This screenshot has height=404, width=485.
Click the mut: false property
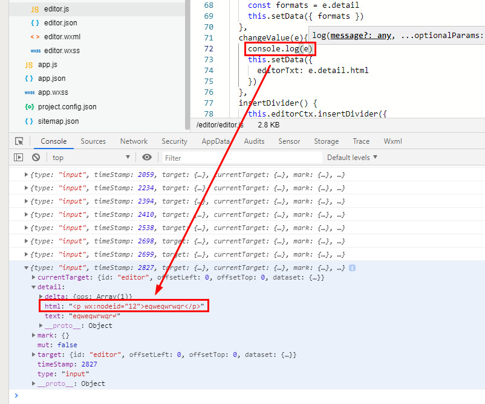(57, 345)
